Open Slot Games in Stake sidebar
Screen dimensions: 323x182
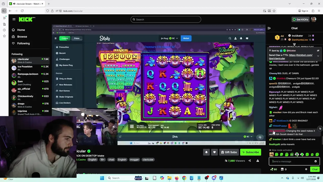tap(64, 91)
